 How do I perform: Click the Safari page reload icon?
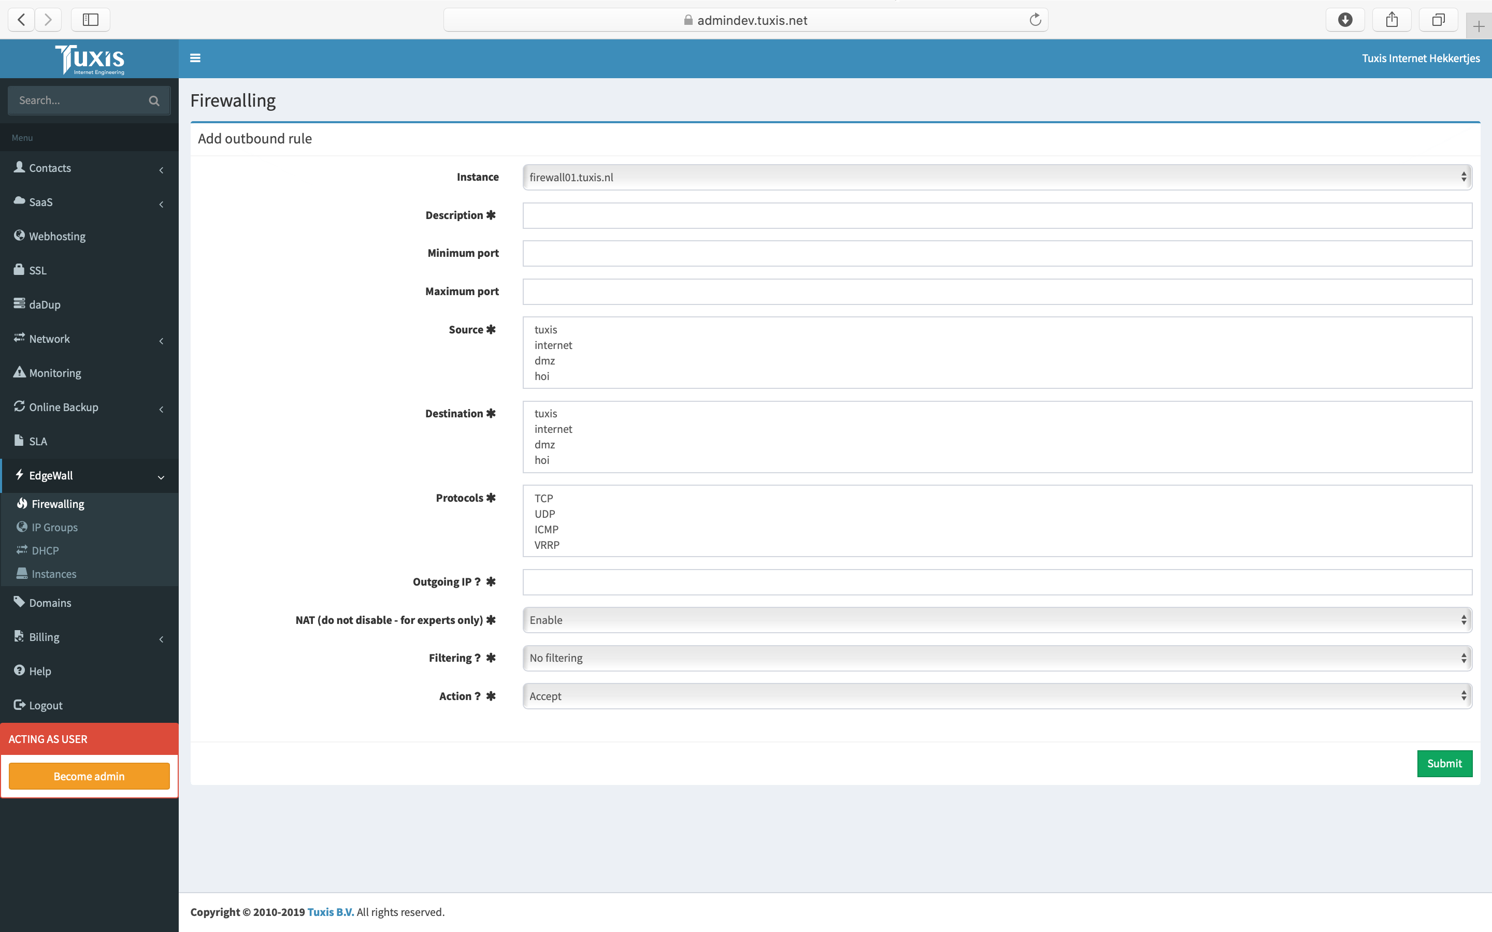[1035, 20]
